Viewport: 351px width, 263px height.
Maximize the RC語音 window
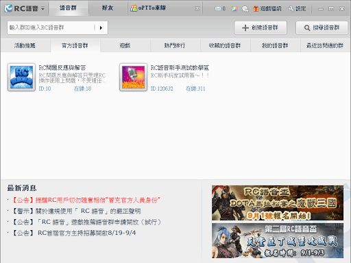(x=331, y=9)
